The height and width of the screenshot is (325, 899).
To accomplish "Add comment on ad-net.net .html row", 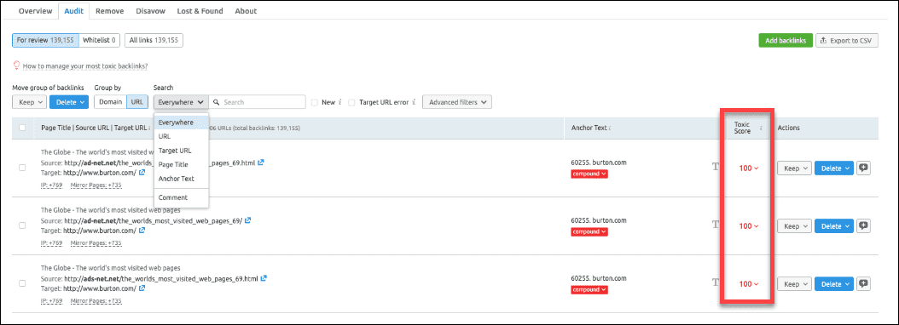I will 863,168.
